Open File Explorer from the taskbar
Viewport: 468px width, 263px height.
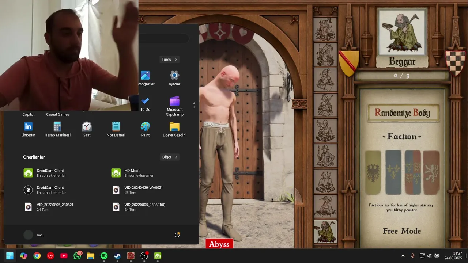coord(91,256)
